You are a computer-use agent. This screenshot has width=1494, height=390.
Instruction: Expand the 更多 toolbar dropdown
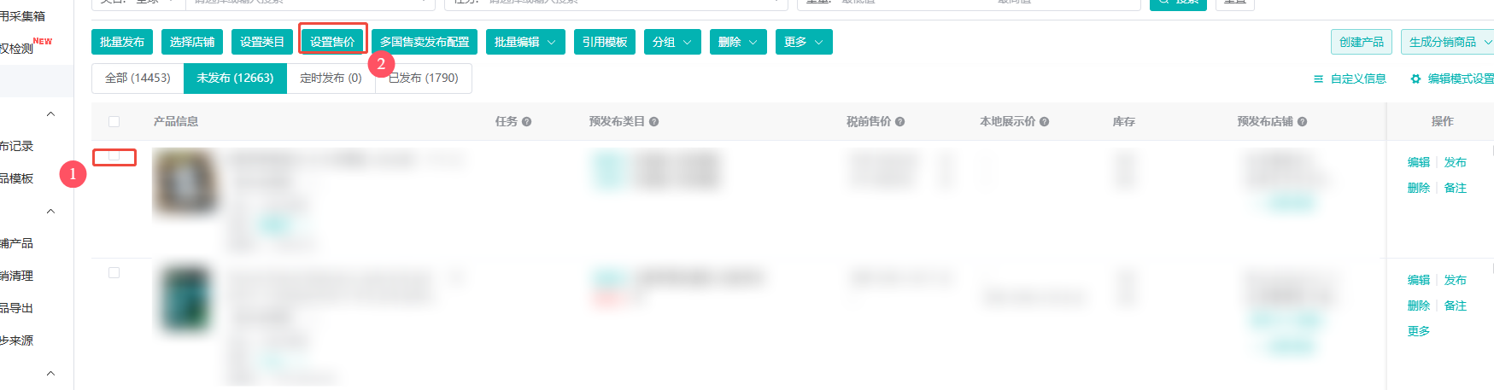[804, 42]
